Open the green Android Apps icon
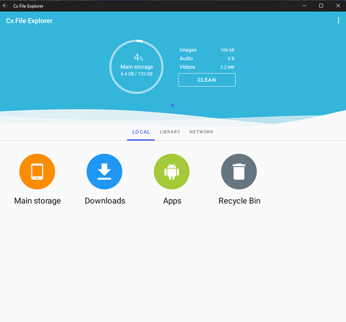The height and width of the screenshot is (322, 346). tap(172, 172)
